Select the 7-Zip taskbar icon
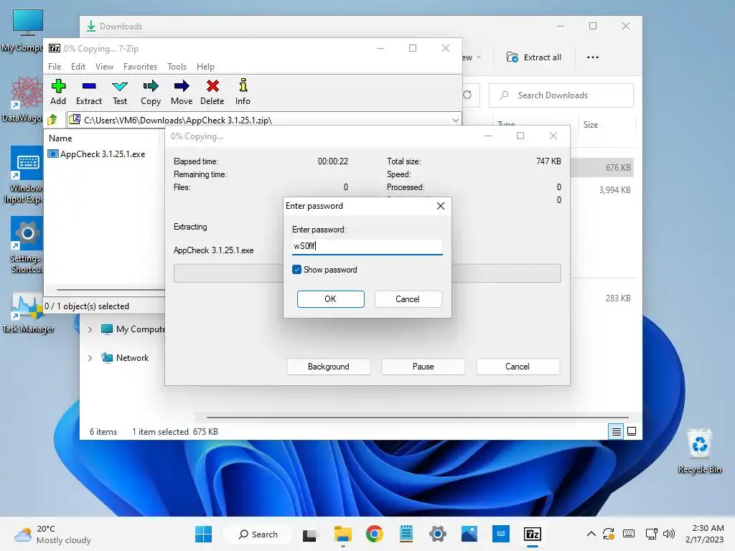Viewport: 735px width, 551px height. (533, 534)
